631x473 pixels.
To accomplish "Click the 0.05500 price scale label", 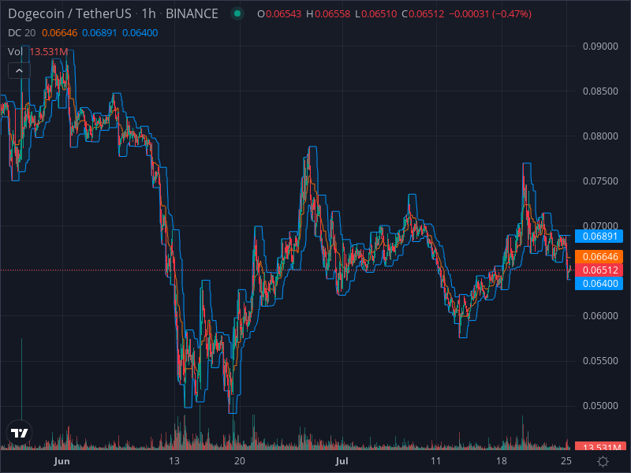I will [x=600, y=361].
